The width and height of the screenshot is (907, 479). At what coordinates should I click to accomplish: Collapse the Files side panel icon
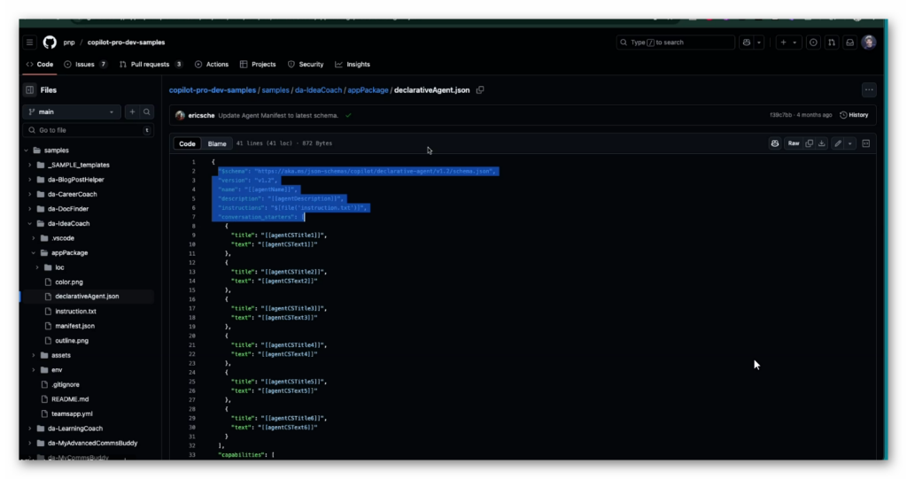click(29, 89)
